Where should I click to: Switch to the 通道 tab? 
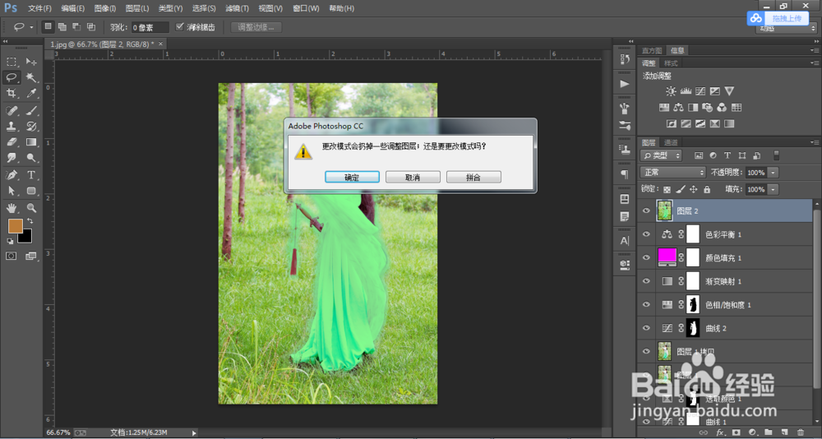[x=671, y=142]
